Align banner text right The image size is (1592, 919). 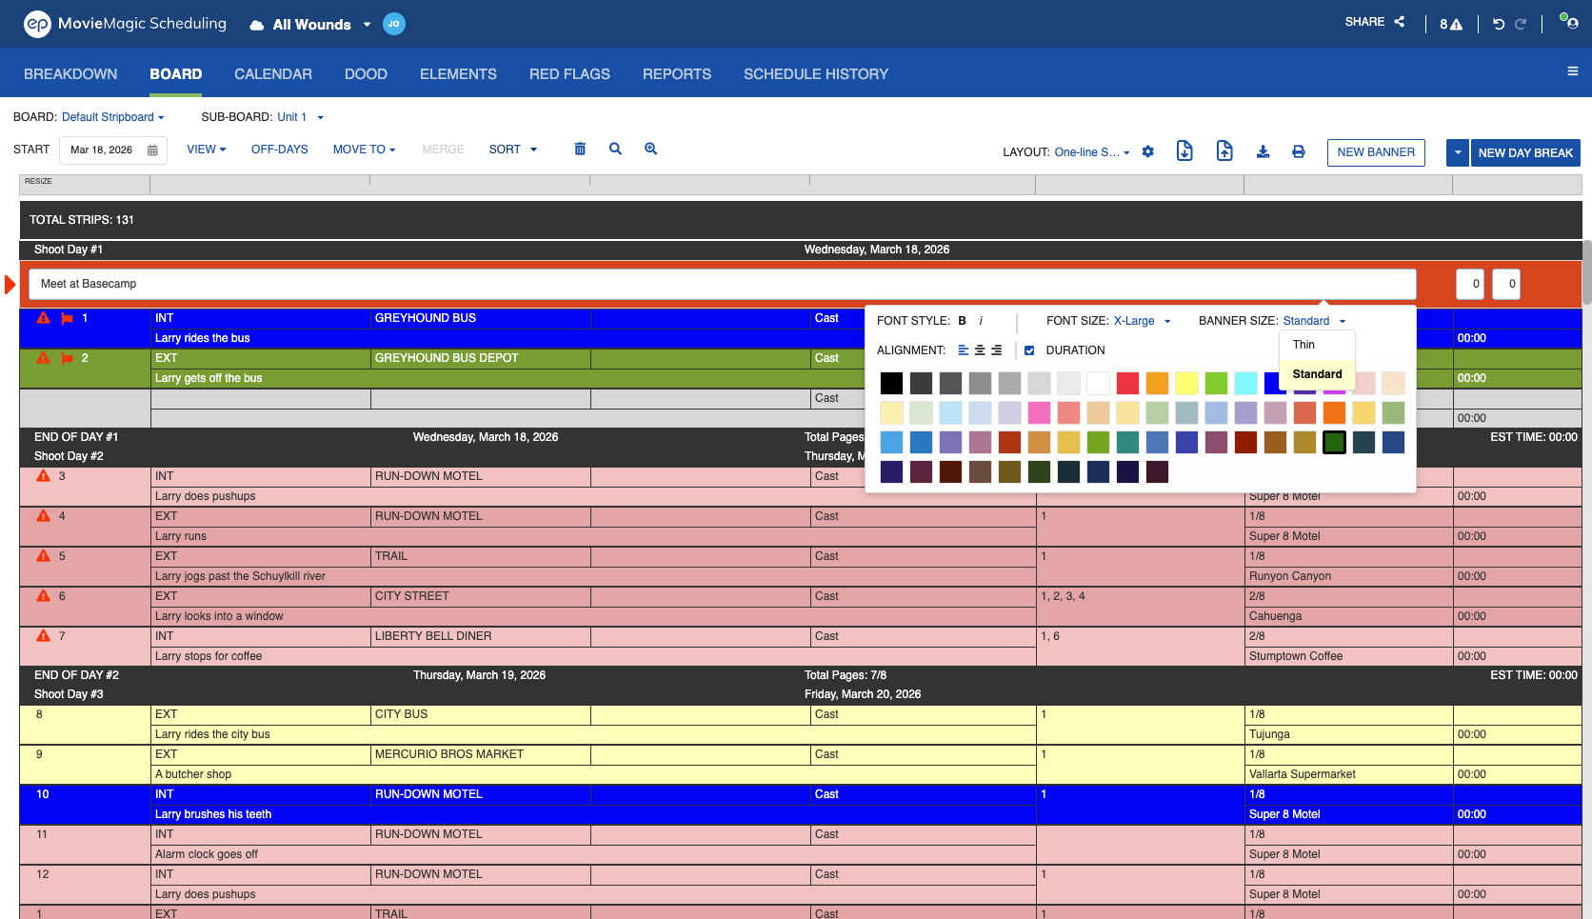click(996, 350)
